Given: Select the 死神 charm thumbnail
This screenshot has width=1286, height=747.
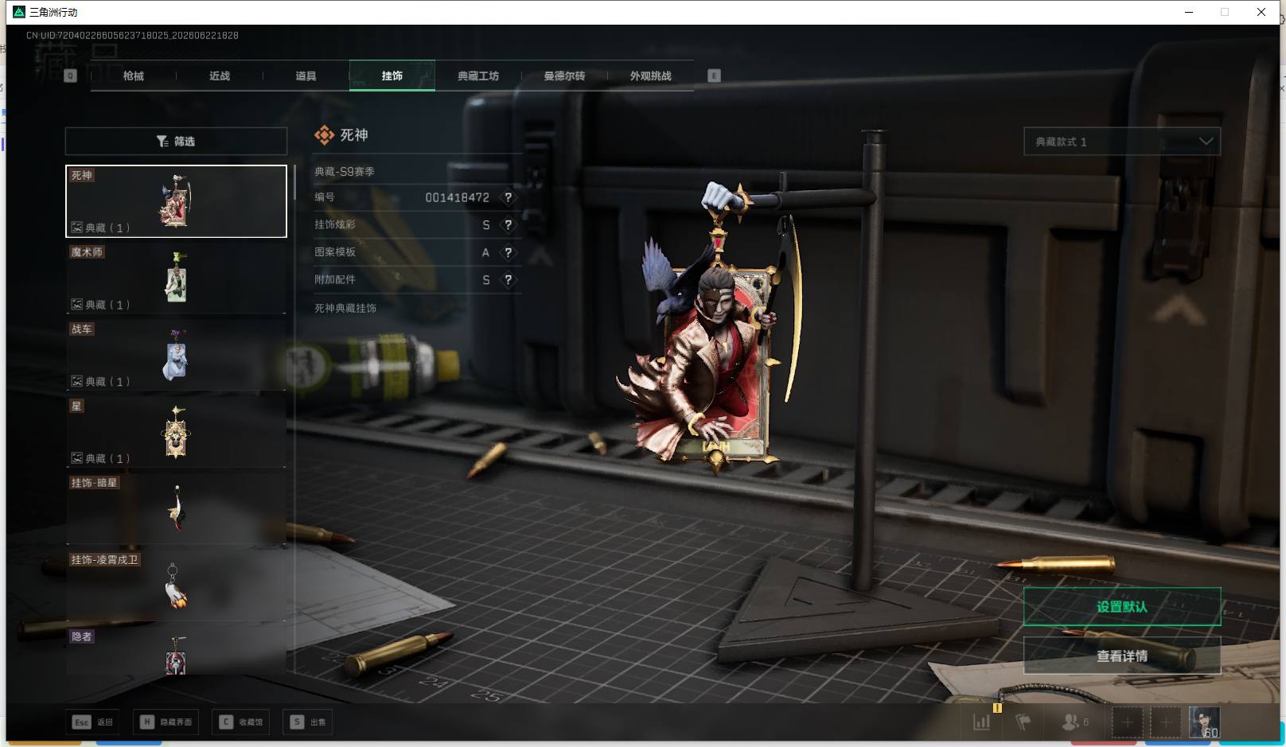Looking at the screenshot, I should 176,201.
